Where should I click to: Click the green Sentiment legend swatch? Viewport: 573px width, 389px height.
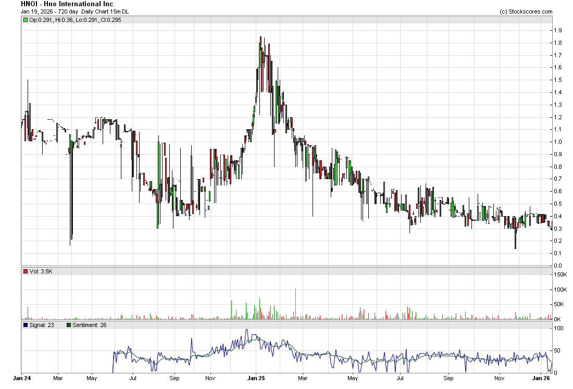[68, 325]
